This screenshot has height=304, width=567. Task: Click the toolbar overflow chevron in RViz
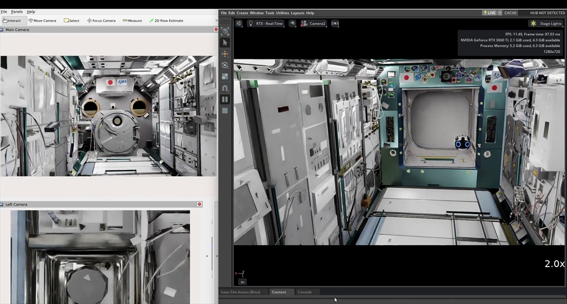[x=216, y=20]
